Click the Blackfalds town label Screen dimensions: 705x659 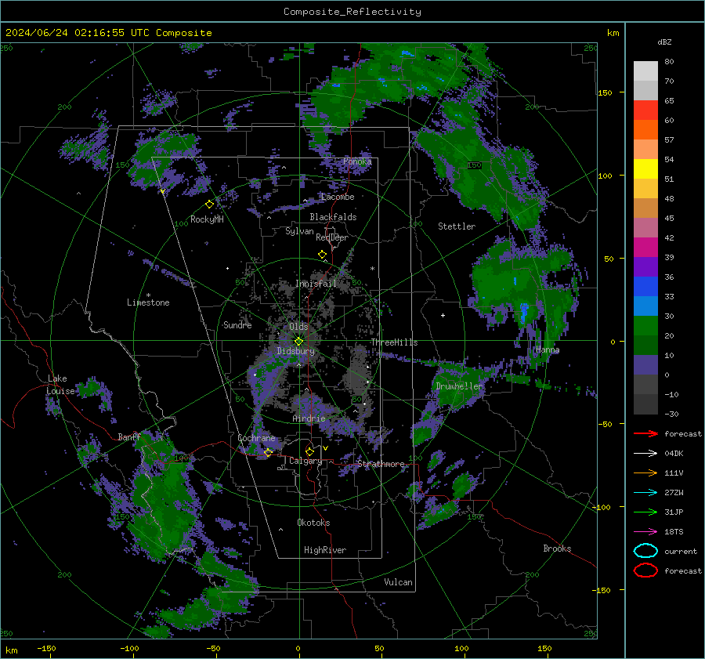tap(333, 217)
